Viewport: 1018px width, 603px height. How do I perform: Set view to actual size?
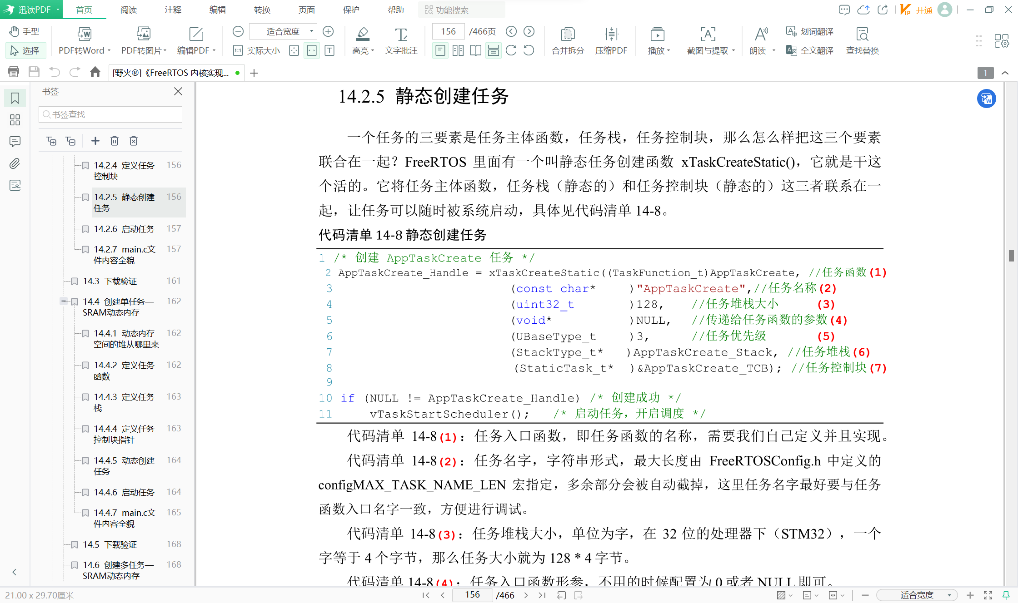256,50
